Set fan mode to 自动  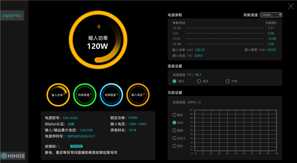(174, 123)
